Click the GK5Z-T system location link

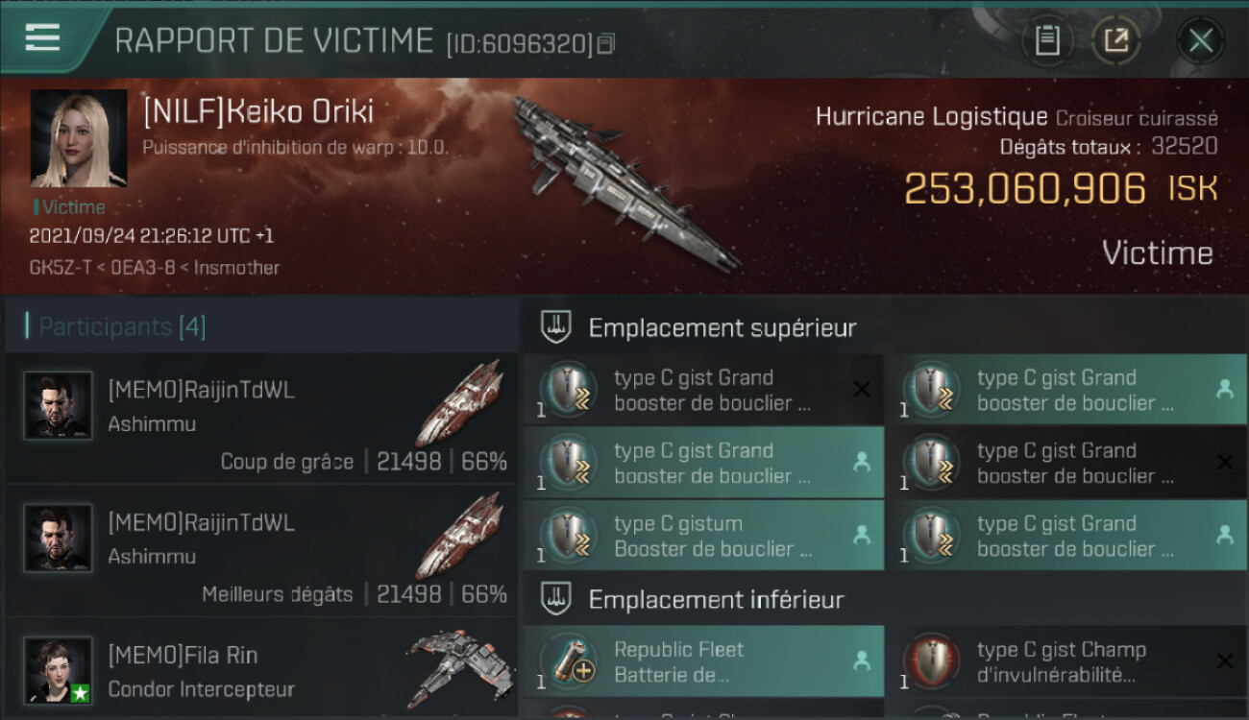[60, 268]
